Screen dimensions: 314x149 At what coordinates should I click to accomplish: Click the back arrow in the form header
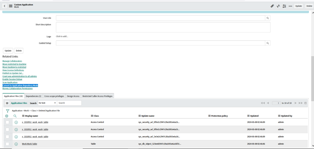click(4, 6)
